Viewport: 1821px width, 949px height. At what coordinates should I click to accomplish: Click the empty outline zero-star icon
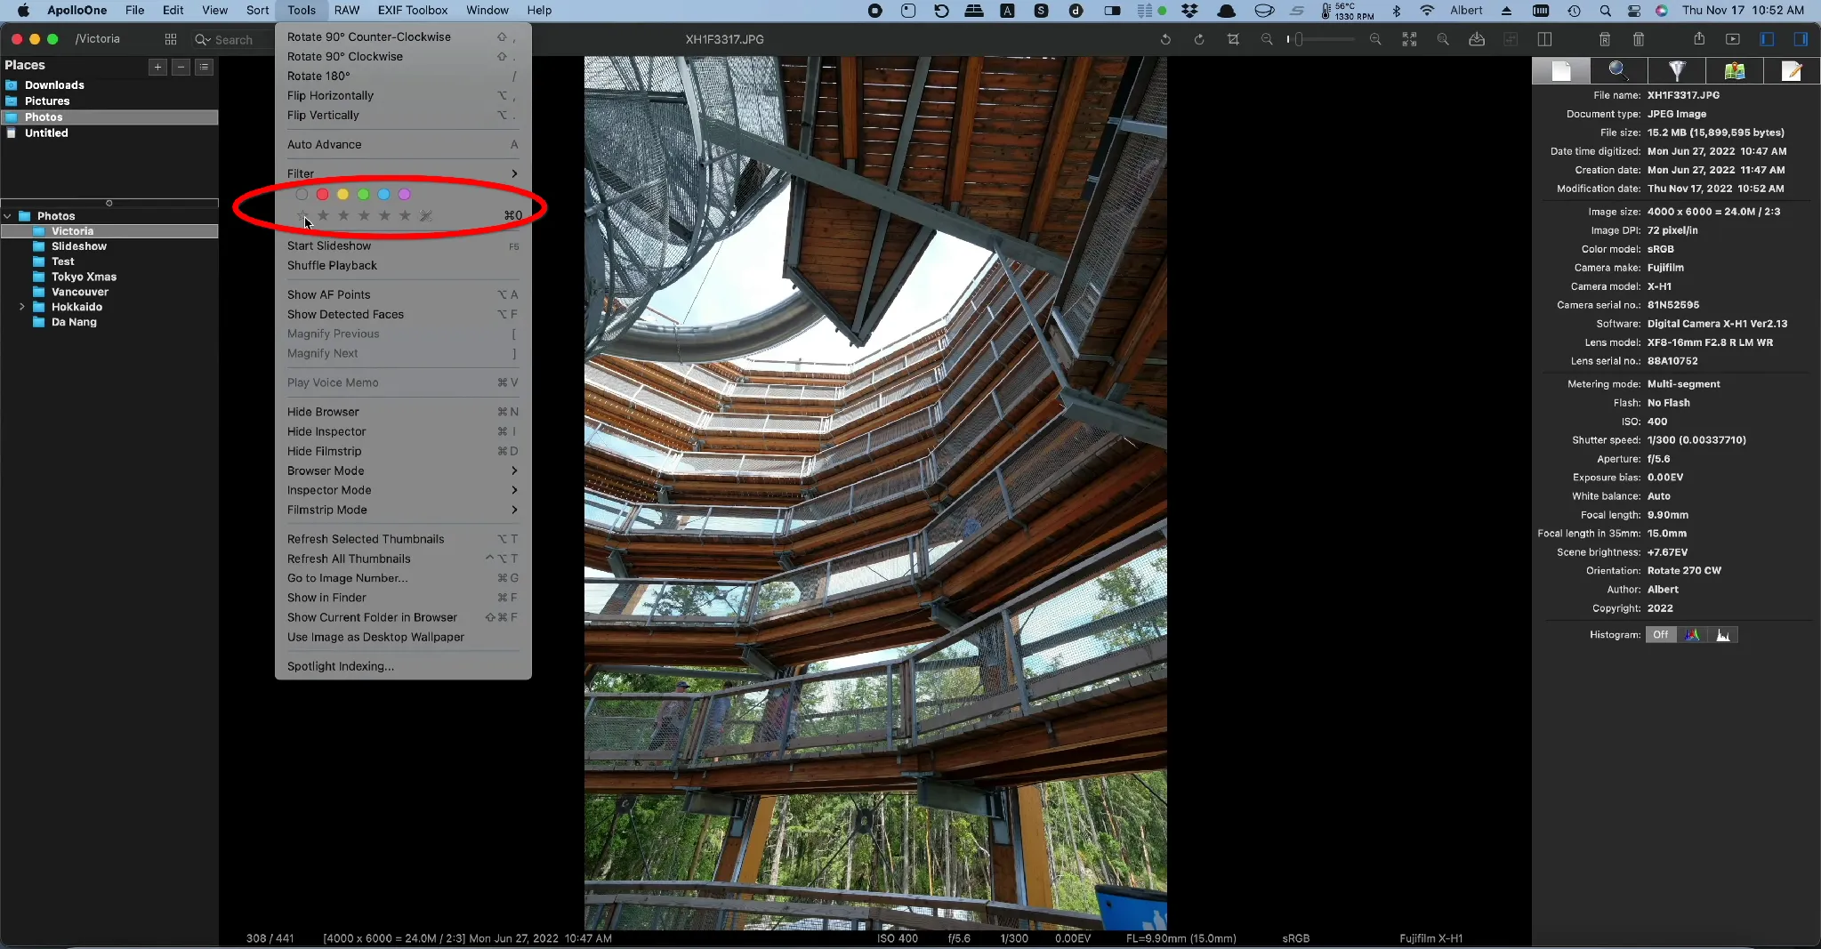pos(302,215)
